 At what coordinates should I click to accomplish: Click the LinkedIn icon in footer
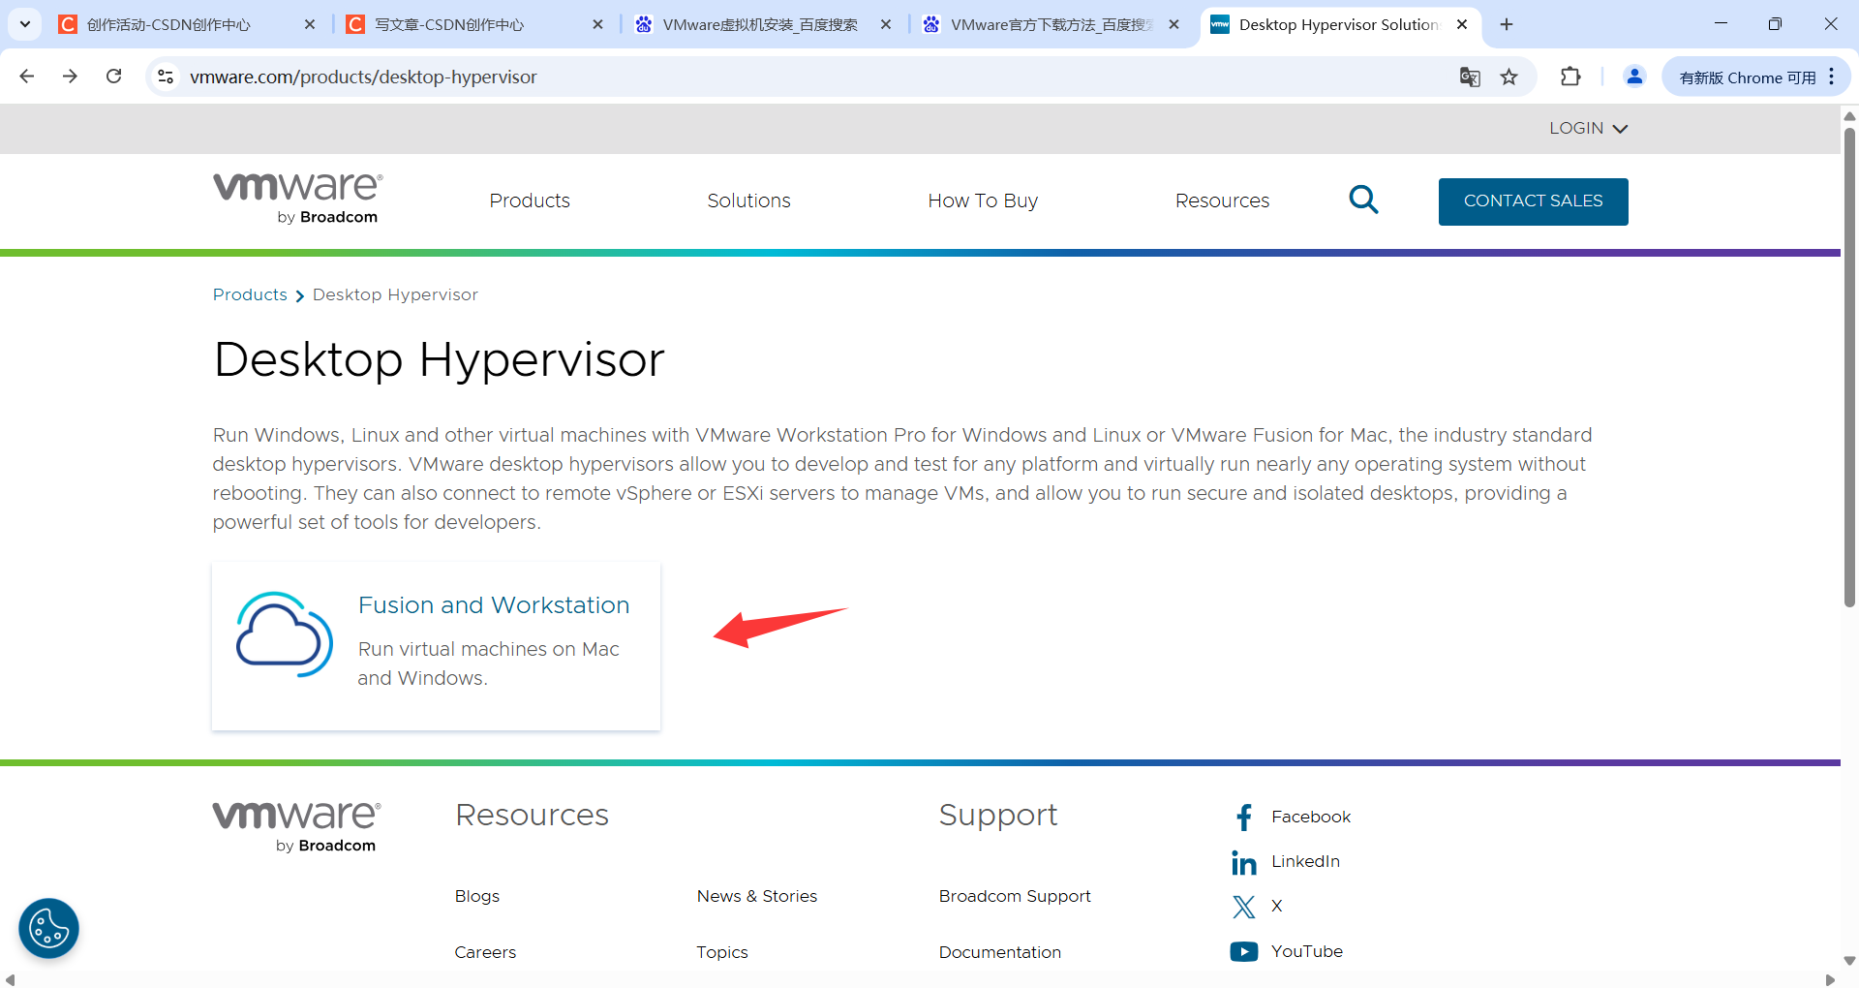click(x=1244, y=862)
